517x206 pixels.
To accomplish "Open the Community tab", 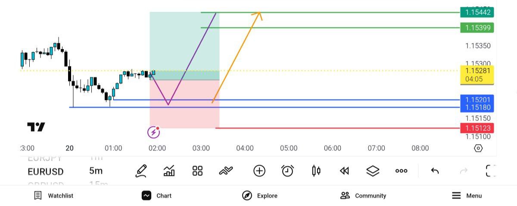I will coord(363,196).
